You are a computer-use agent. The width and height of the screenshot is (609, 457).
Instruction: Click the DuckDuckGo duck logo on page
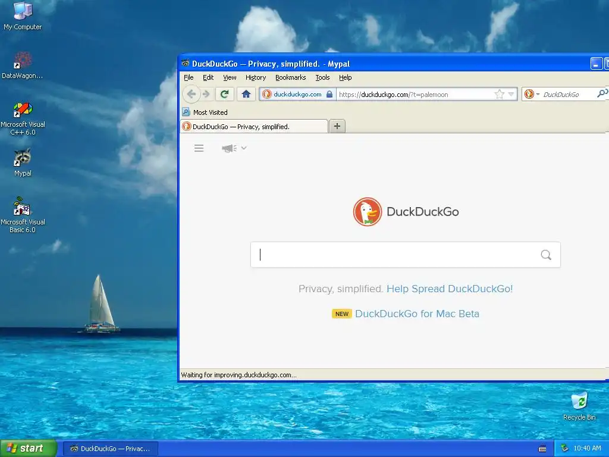click(367, 212)
